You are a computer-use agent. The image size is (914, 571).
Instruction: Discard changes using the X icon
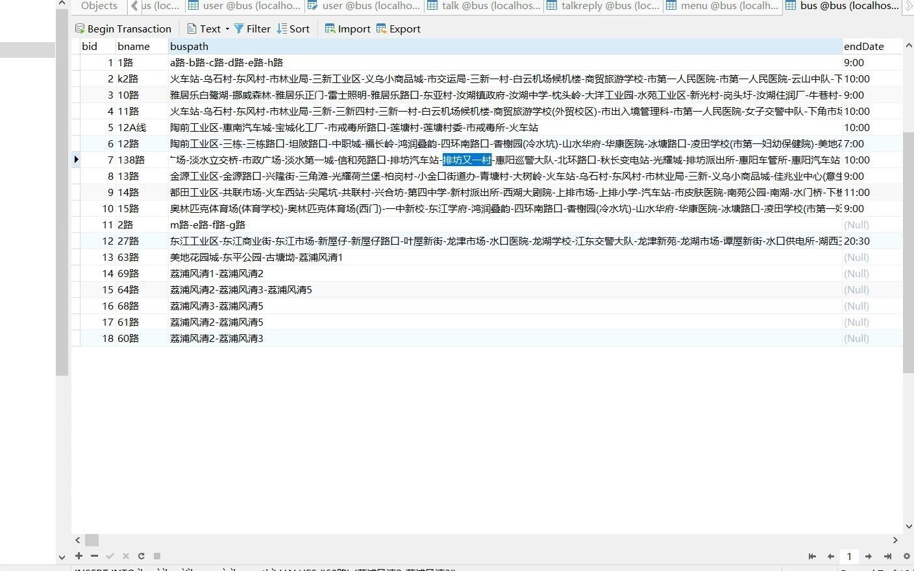point(125,556)
